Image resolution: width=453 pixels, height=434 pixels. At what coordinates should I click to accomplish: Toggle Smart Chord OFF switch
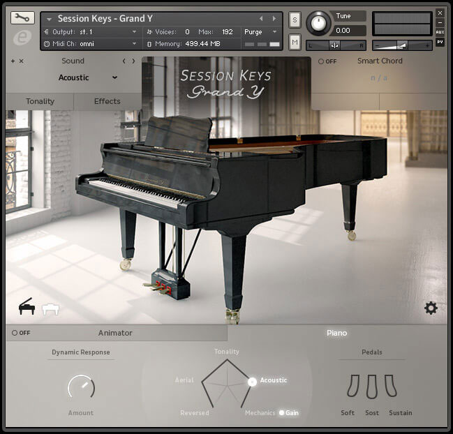[327, 61]
